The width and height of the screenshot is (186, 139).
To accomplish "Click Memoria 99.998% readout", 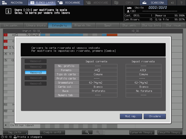I will pyautogui.click(x=170, y=15).
